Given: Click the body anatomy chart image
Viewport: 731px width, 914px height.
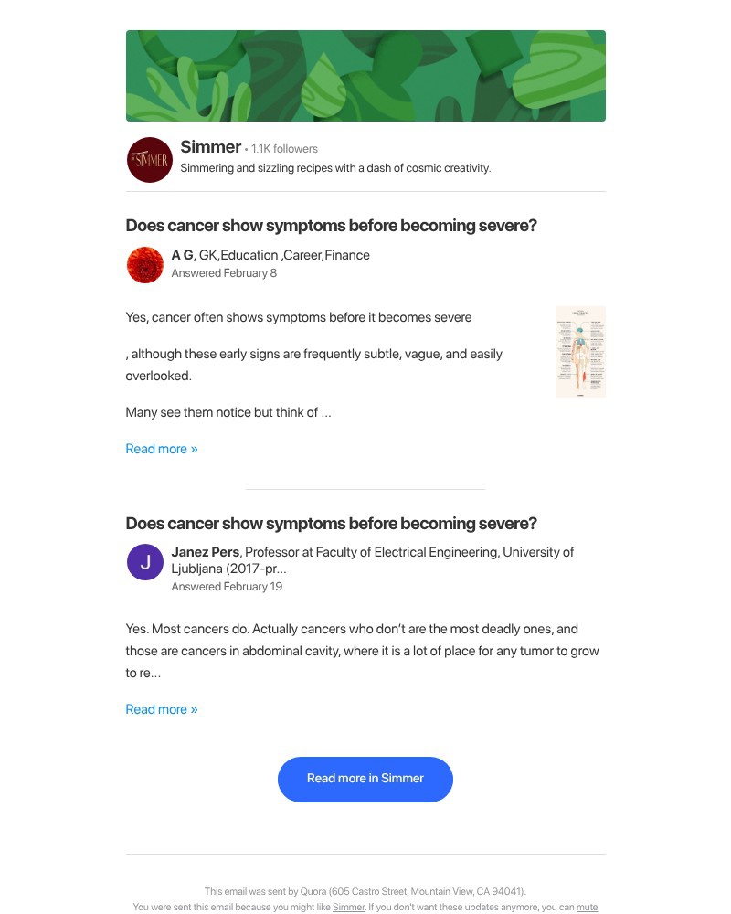Looking at the screenshot, I should click(x=580, y=351).
